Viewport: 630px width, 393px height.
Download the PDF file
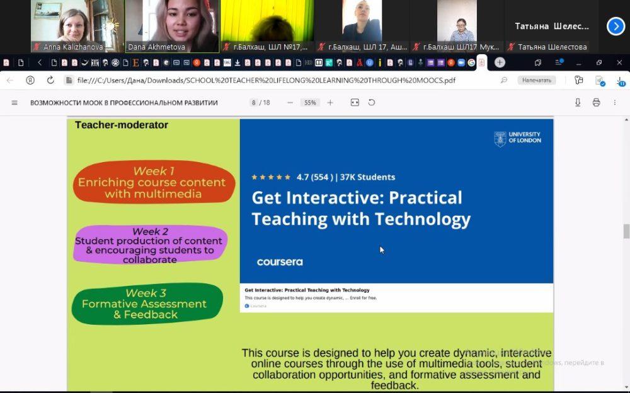[578, 103]
